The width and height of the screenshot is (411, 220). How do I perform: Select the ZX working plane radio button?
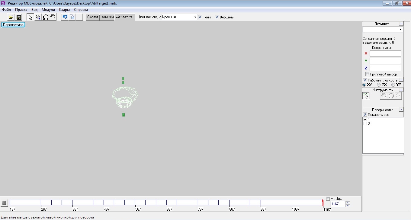coord(379,85)
